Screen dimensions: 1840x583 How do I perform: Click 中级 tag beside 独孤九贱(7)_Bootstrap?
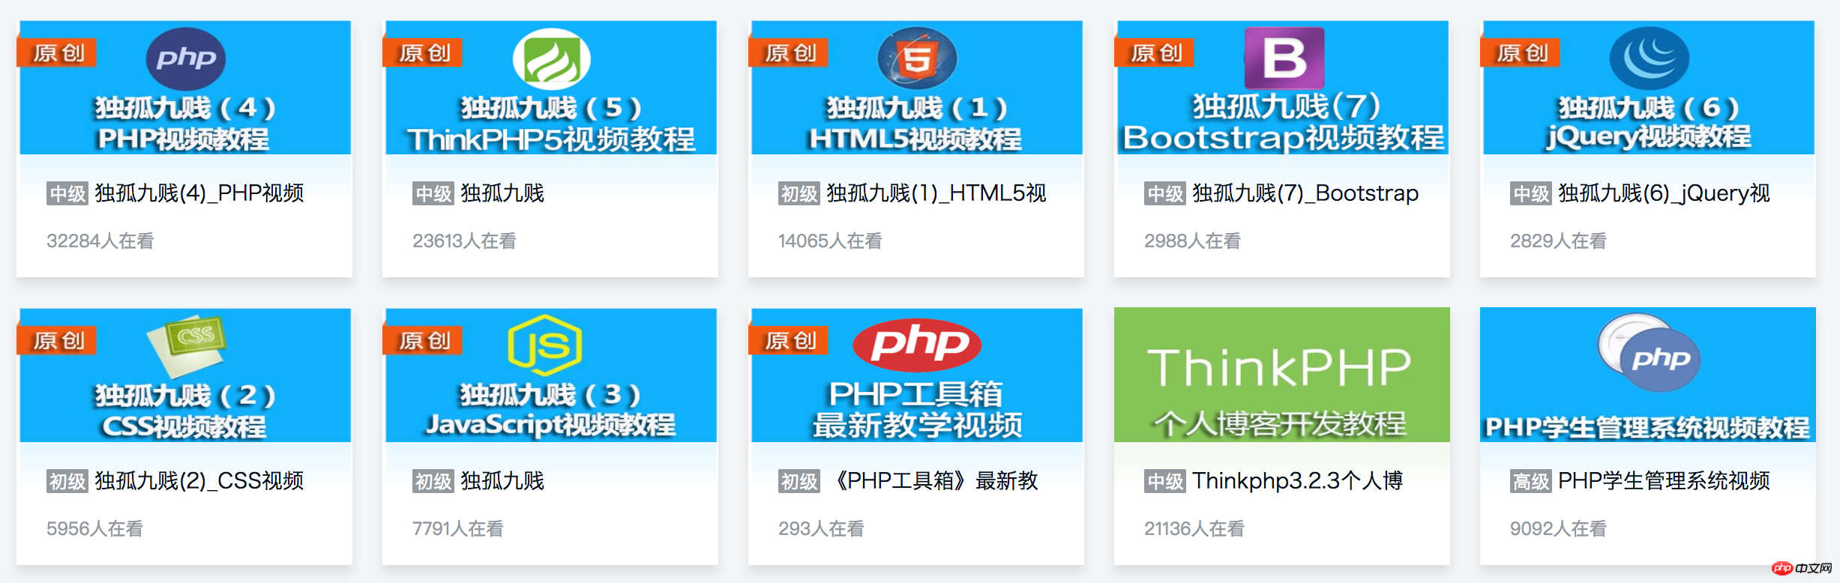click(1165, 194)
